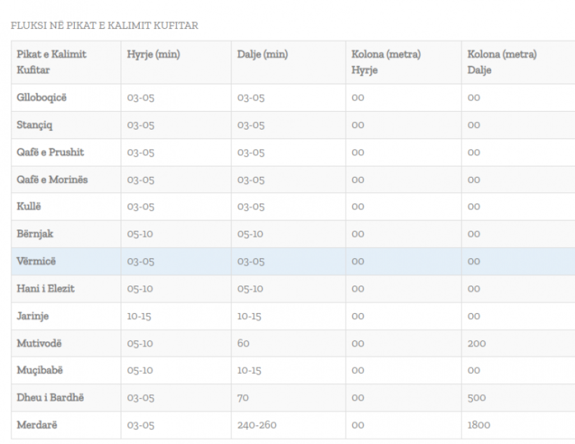Click the Pikat e Kalimit Kufitar header

(x=52, y=62)
